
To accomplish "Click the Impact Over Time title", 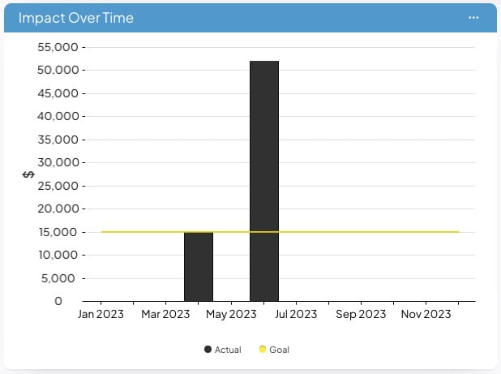I will [x=76, y=17].
